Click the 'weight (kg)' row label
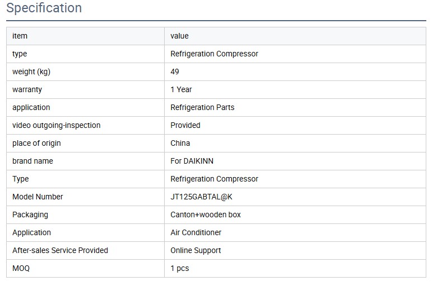This screenshot has height=286, width=442. (31, 71)
